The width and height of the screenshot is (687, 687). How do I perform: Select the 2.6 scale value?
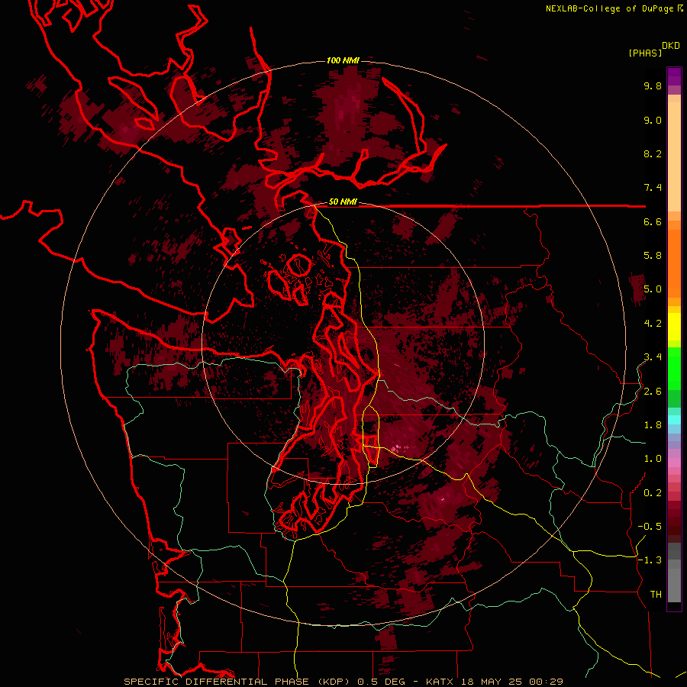[x=653, y=392]
